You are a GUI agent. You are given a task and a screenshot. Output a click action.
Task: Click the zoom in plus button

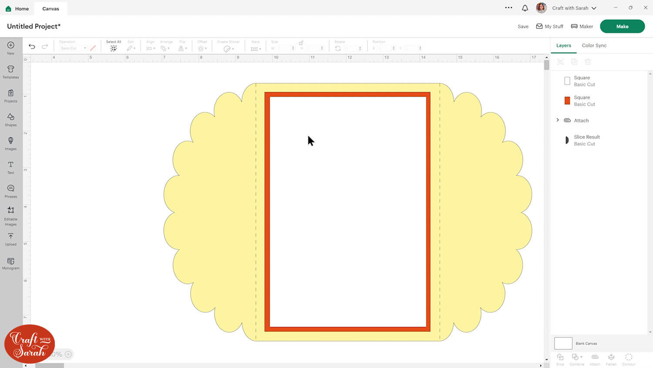coord(68,354)
